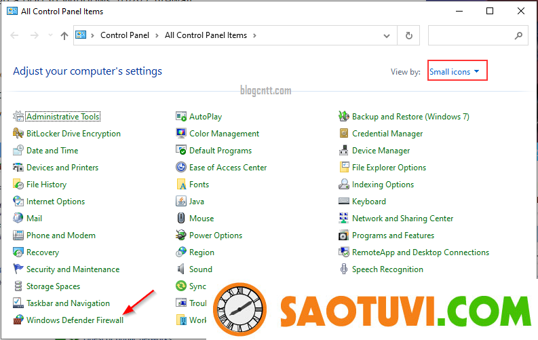Click the File History folder icon
The height and width of the screenshot is (340, 538).
pos(18,184)
